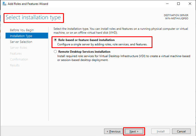Click the Results step in sidebar

15,65
